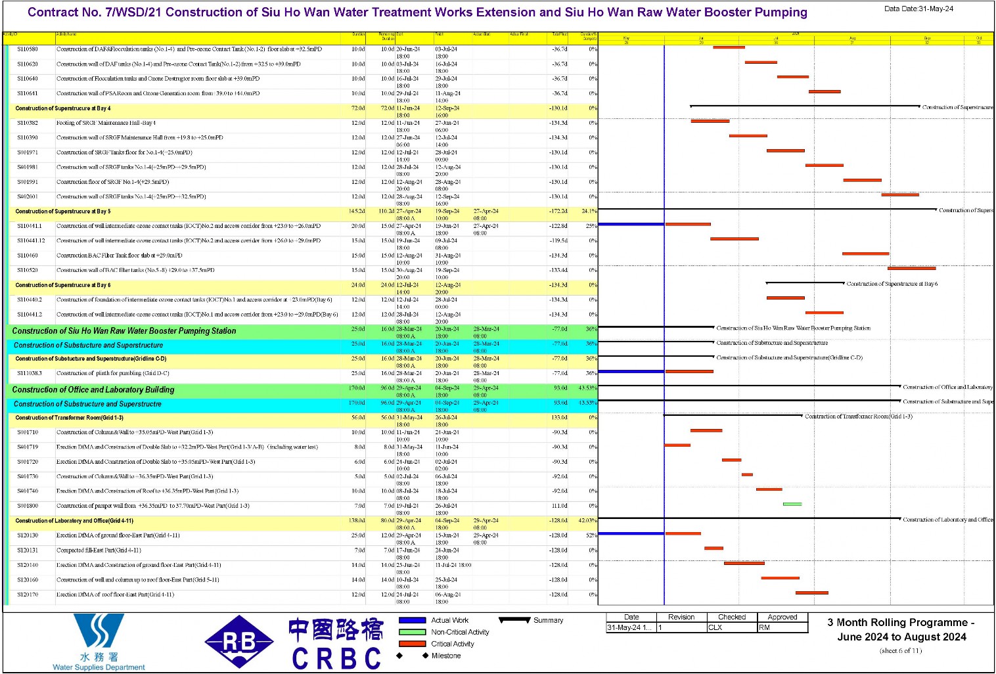Click the red Gantt bar for S120170
Image resolution: width=996 pixels, height=674 pixels.
(x=812, y=593)
